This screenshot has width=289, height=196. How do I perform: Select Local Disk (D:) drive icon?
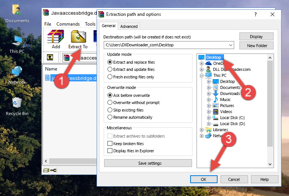[x=216, y=124]
